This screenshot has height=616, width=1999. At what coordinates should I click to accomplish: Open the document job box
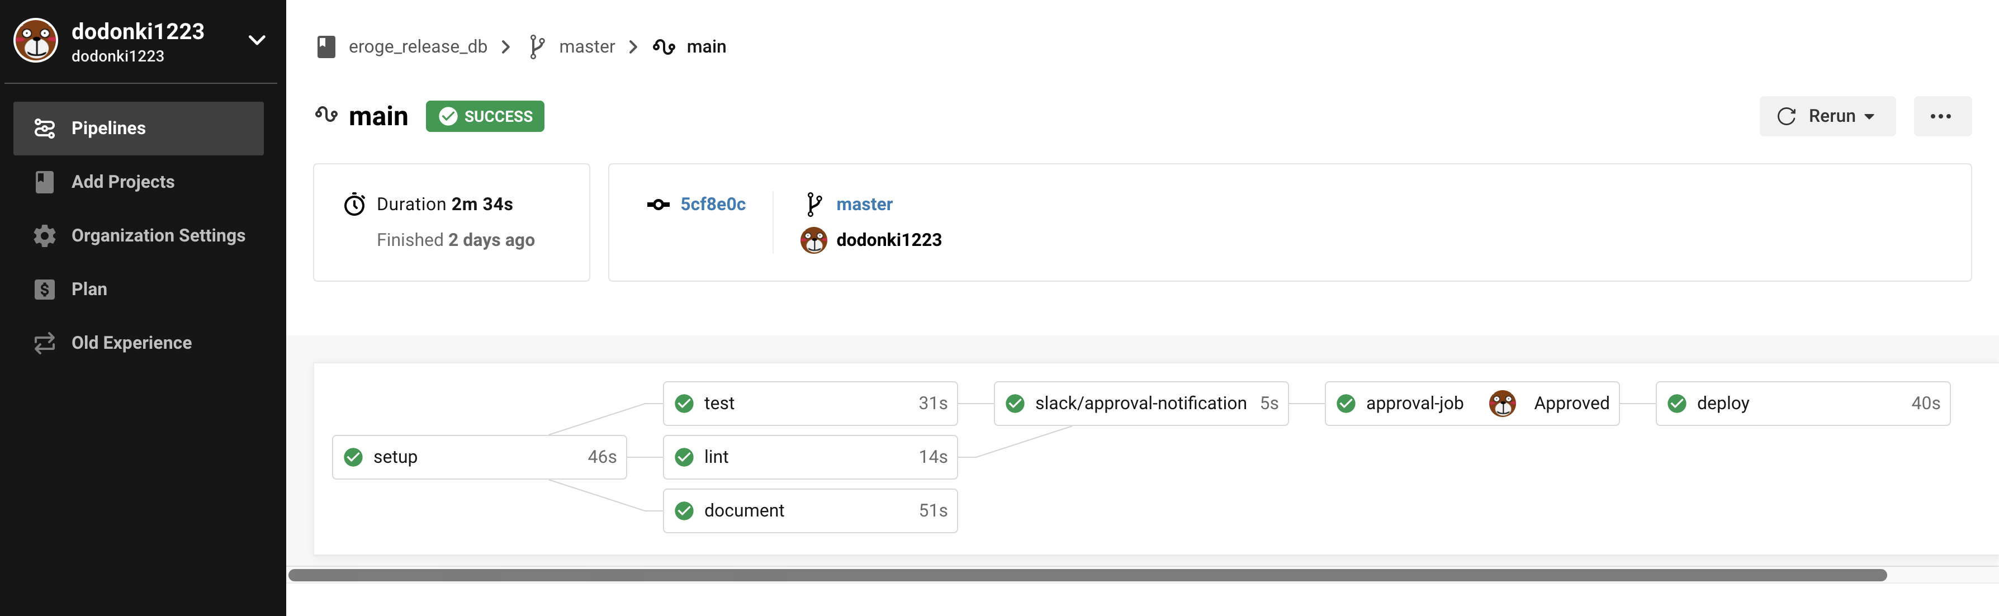(x=809, y=510)
